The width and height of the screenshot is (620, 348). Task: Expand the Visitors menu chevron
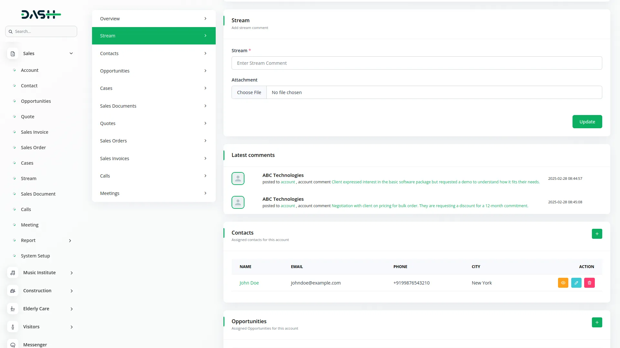[72, 327]
